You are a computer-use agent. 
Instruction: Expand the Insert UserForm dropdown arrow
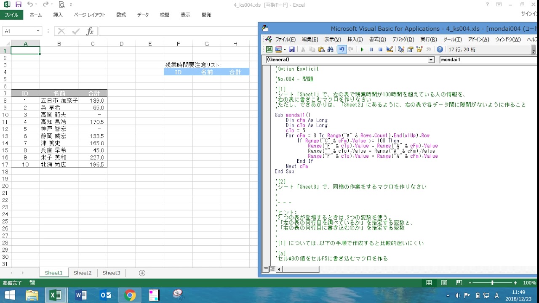[285, 50]
